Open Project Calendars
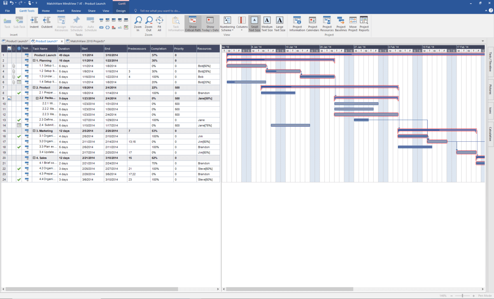 pos(312,24)
